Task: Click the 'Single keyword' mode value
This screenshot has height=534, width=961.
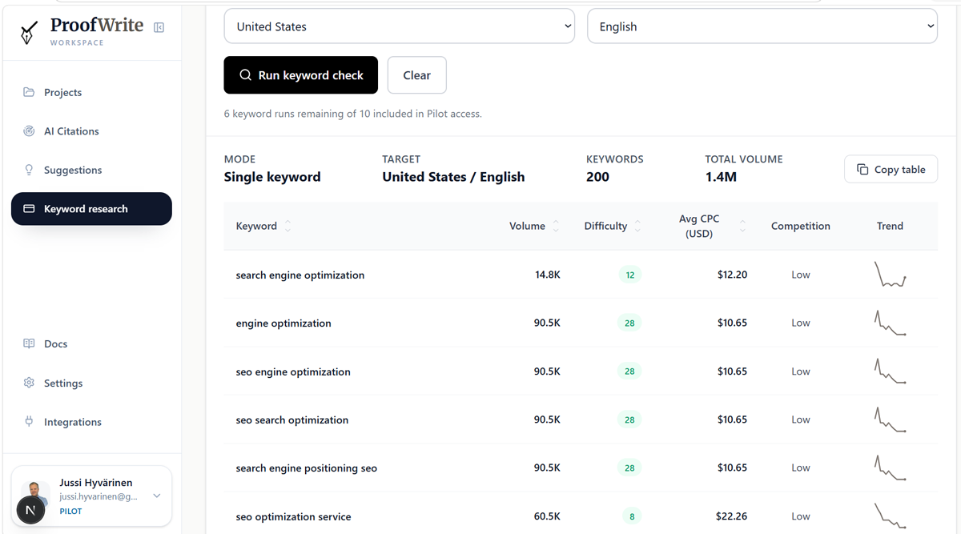Action: pos(272,177)
